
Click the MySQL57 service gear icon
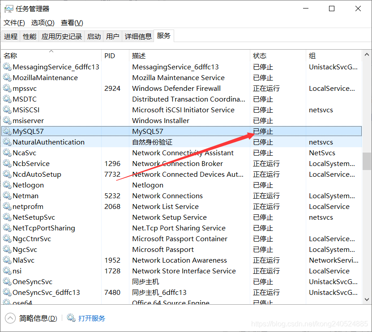point(7,131)
